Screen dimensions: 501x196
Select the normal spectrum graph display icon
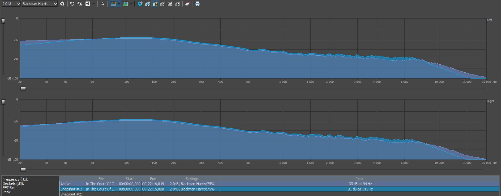click(x=113, y=4)
